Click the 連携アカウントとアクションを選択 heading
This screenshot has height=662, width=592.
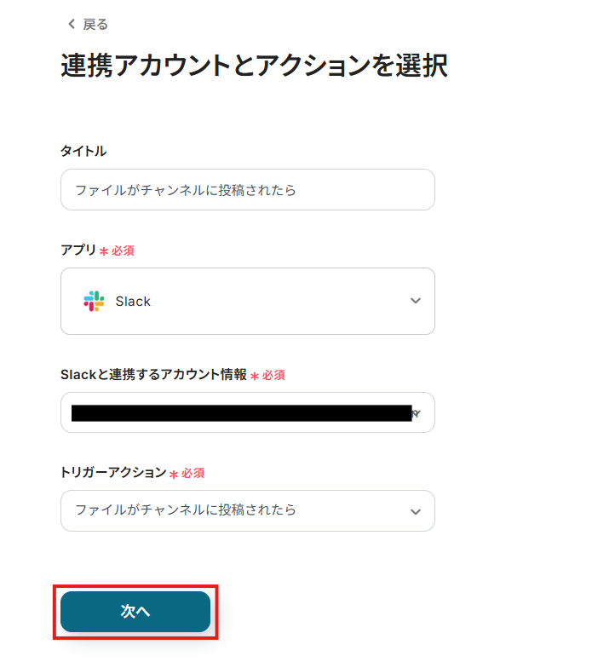(x=254, y=66)
